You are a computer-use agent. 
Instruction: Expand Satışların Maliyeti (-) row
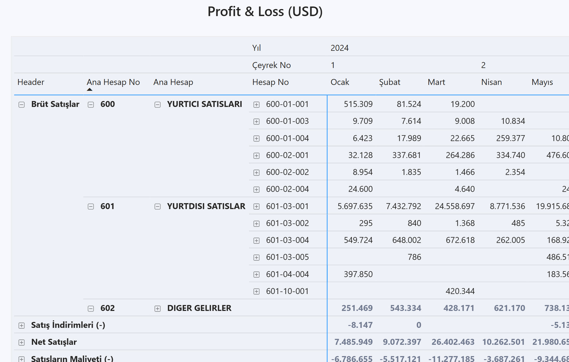click(21, 359)
